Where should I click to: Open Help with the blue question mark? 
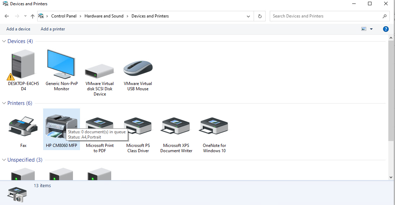tap(386, 29)
